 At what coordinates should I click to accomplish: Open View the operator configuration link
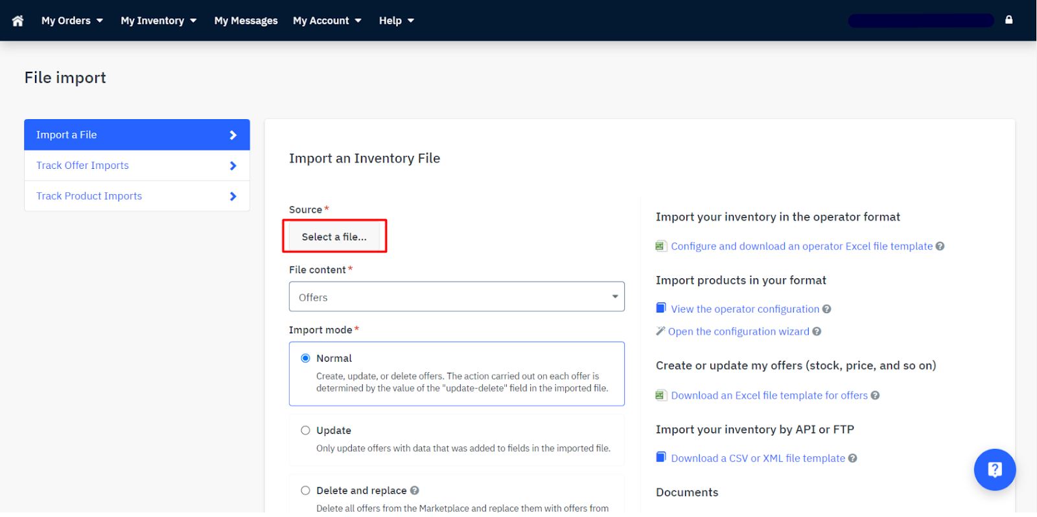pos(745,309)
